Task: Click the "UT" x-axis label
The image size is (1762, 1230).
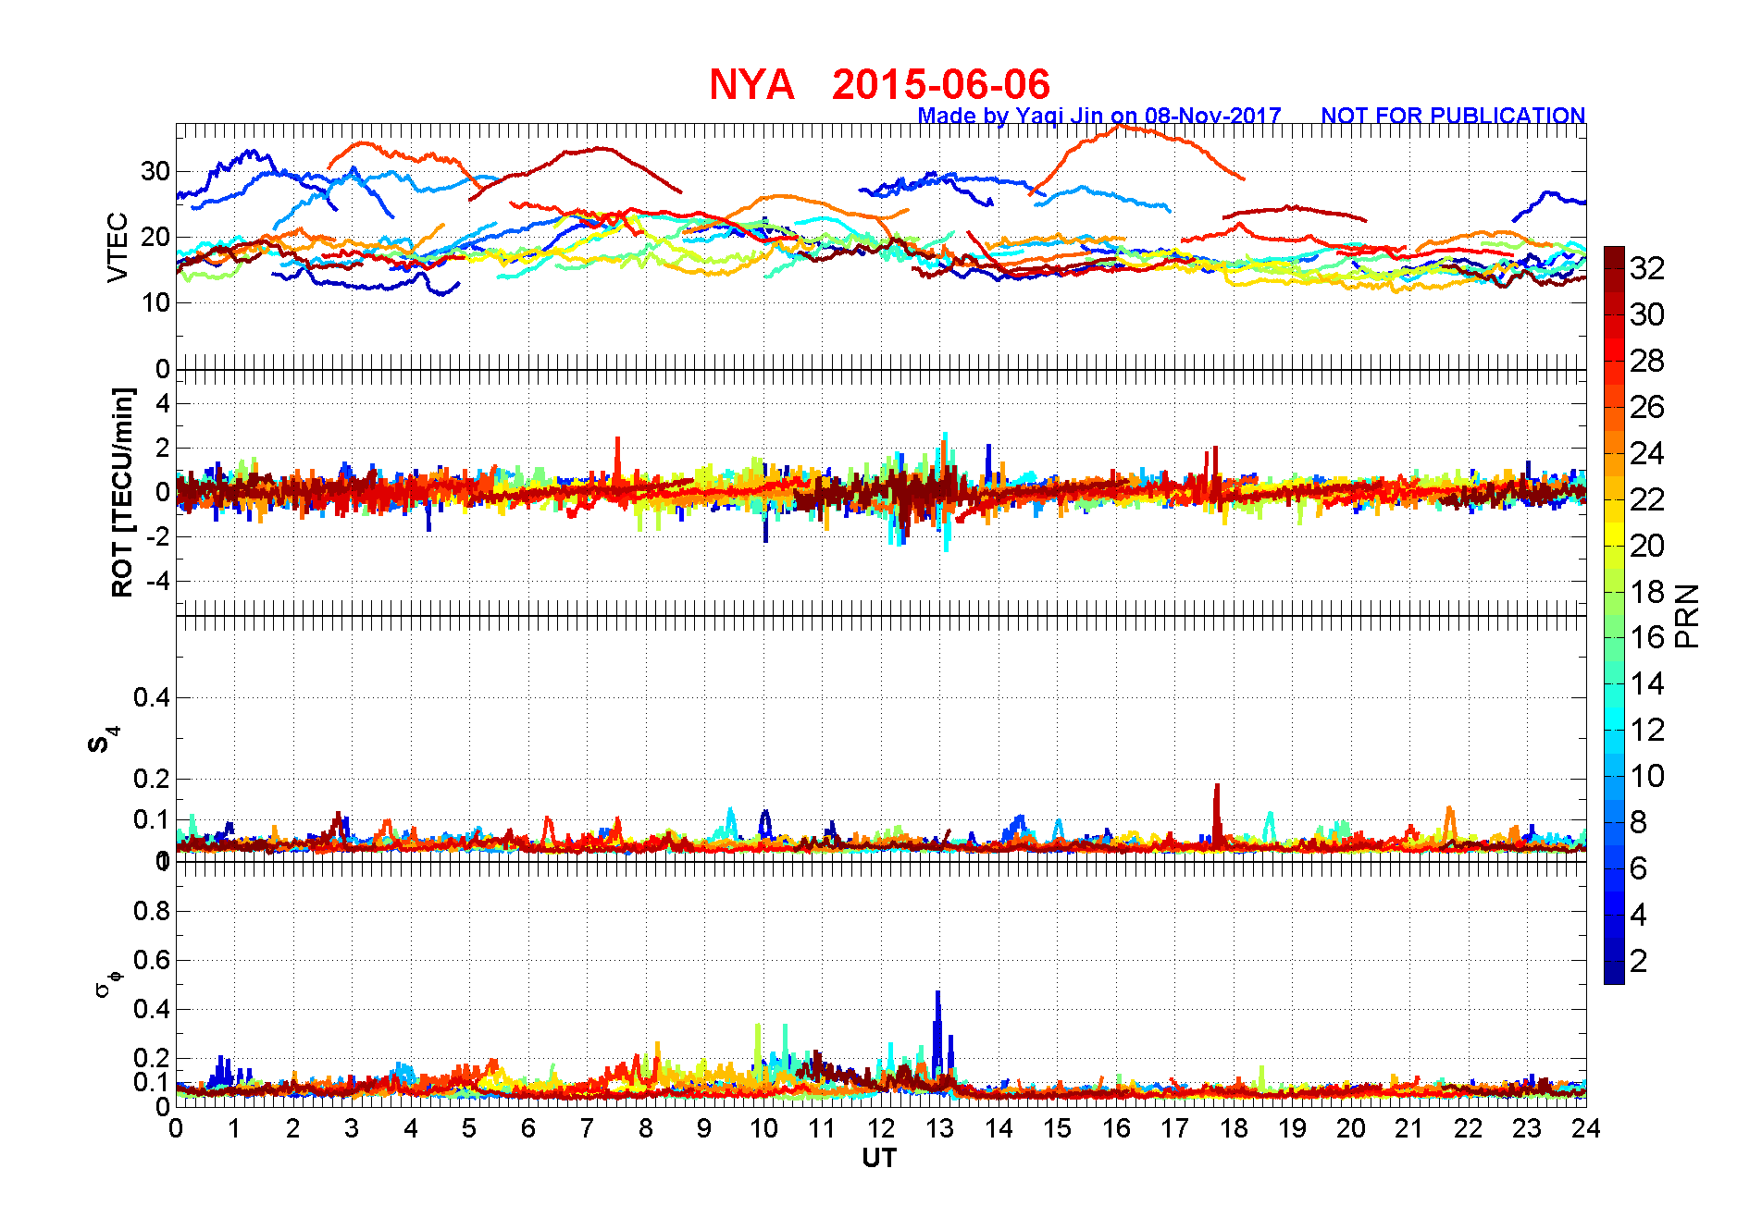Action: point(879,1158)
